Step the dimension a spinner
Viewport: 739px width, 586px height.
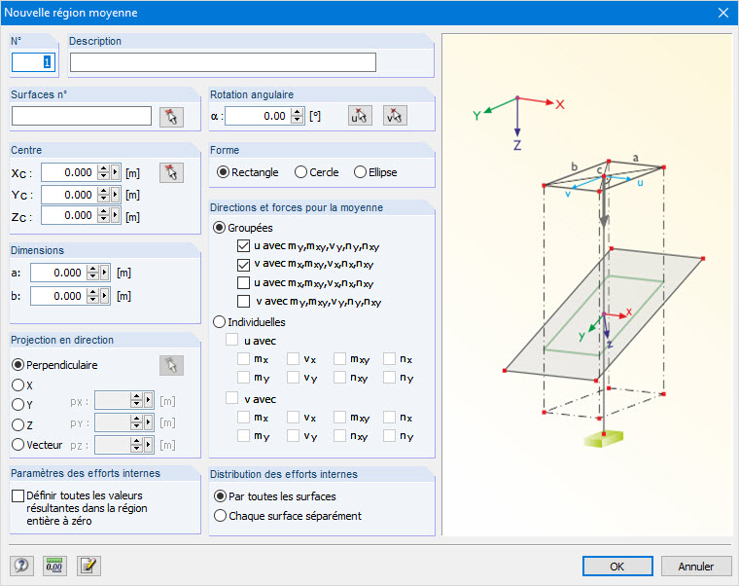click(x=92, y=273)
